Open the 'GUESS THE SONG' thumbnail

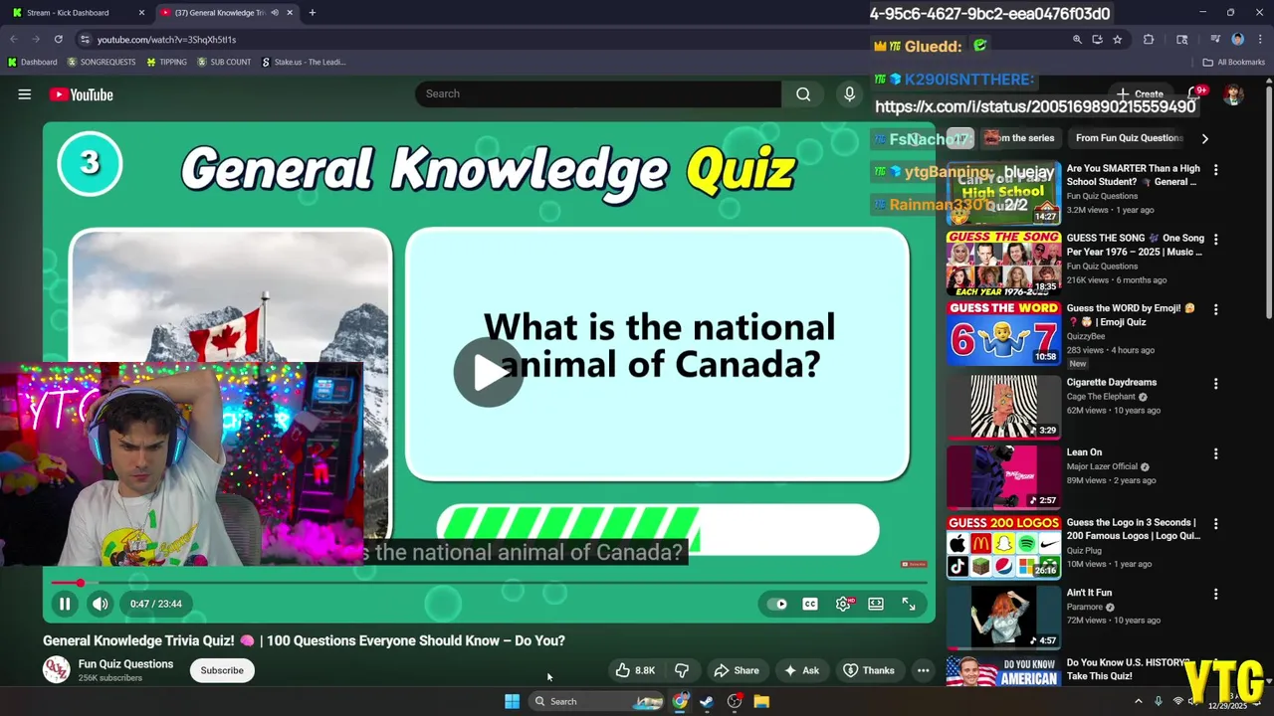pos(1003,264)
